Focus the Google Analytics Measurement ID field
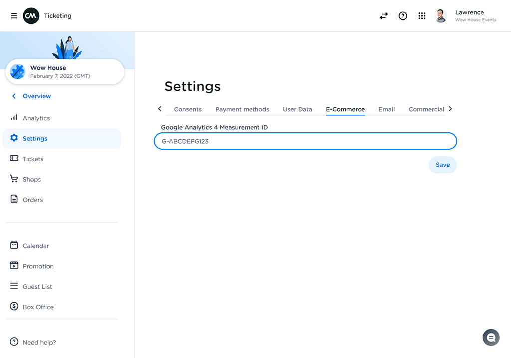This screenshot has height=358, width=511. pyautogui.click(x=305, y=141)
